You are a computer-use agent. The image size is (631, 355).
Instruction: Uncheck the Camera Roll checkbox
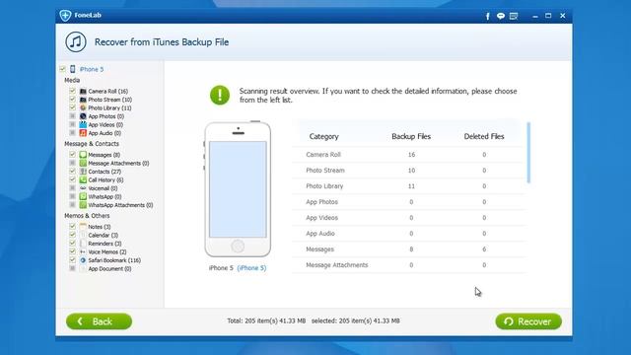click(72, 91)
